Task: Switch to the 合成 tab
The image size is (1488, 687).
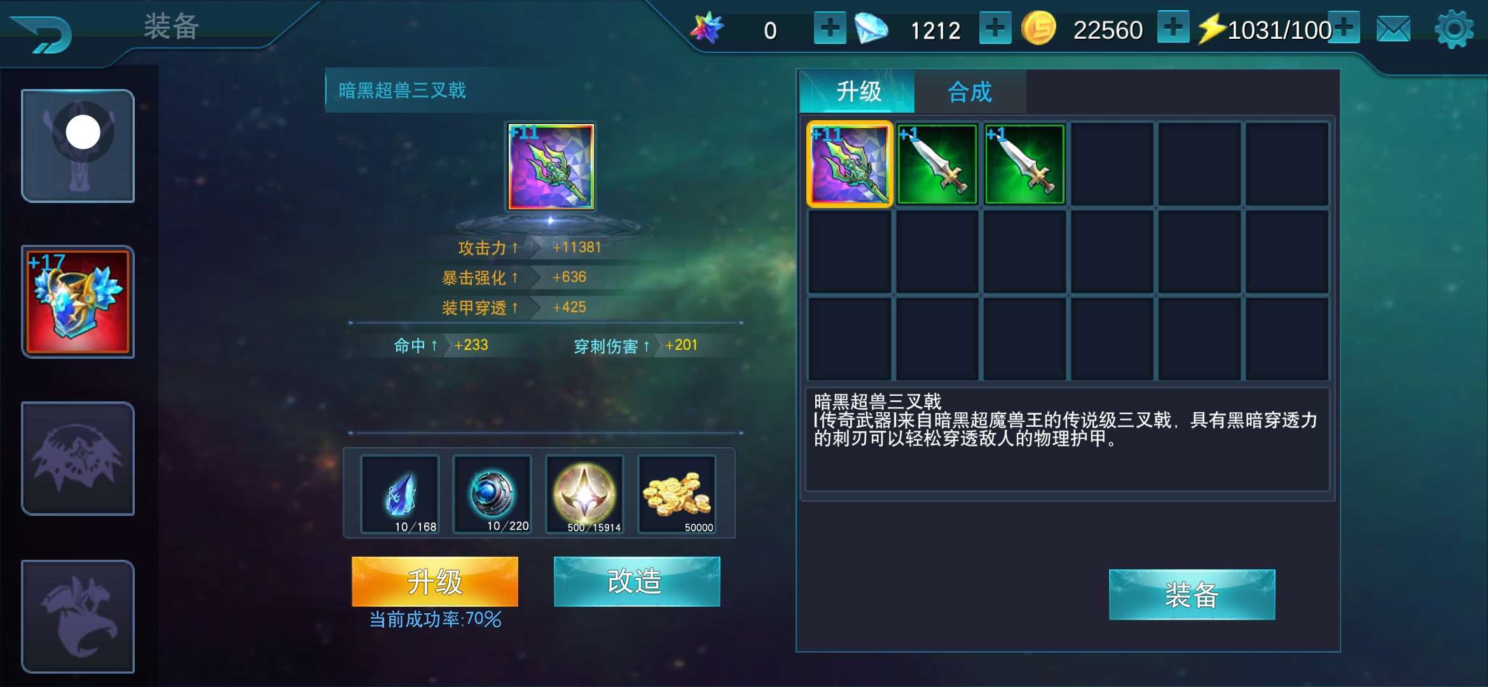Action: coord(970,92)
